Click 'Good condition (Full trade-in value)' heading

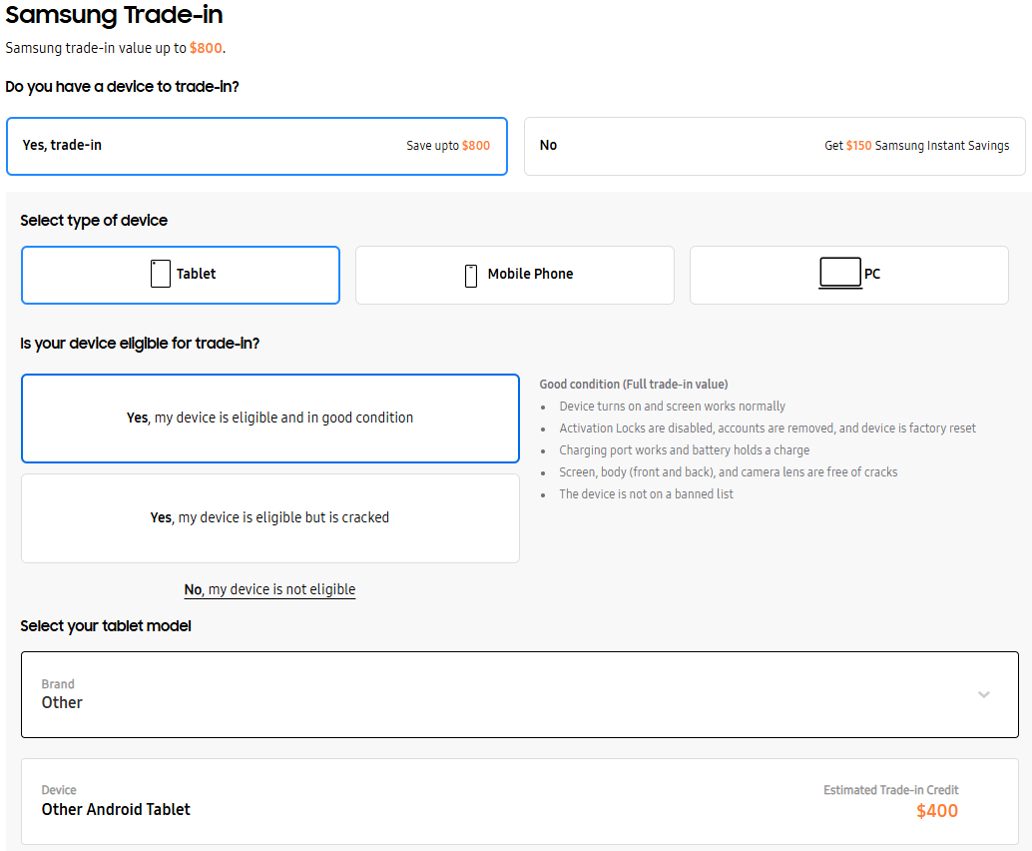pos(634,384)
